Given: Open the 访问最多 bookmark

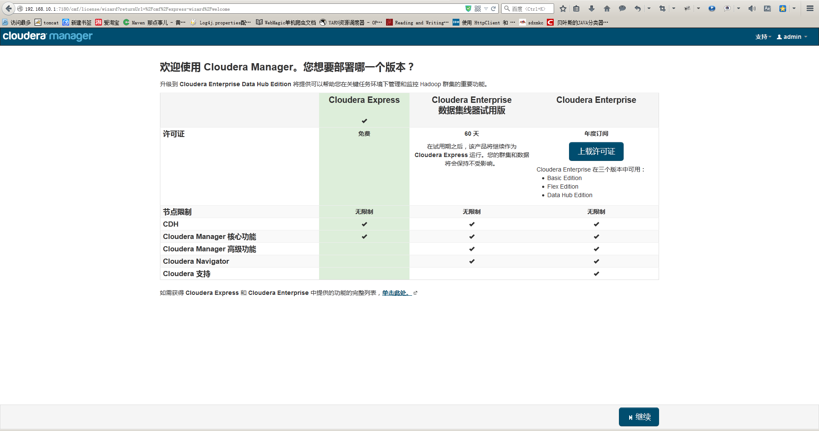Looking at the screenshot, I should [x=17, y=23].
